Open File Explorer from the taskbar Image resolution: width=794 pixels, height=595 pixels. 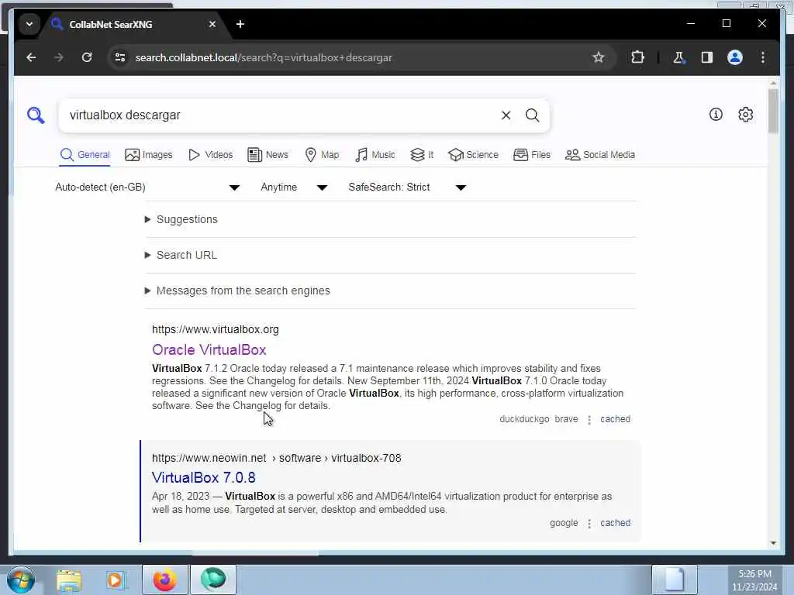click(69, 580)
